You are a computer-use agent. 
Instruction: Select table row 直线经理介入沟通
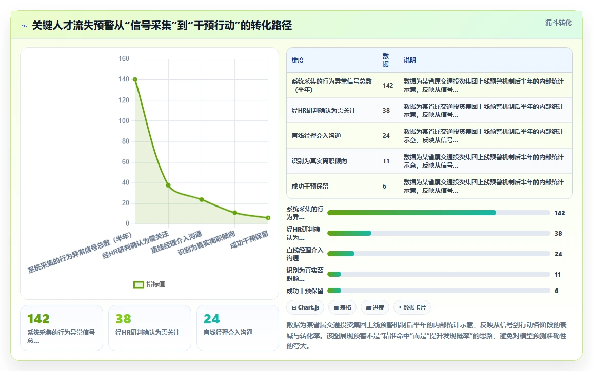pyautogui.click(x=430, y=136)
